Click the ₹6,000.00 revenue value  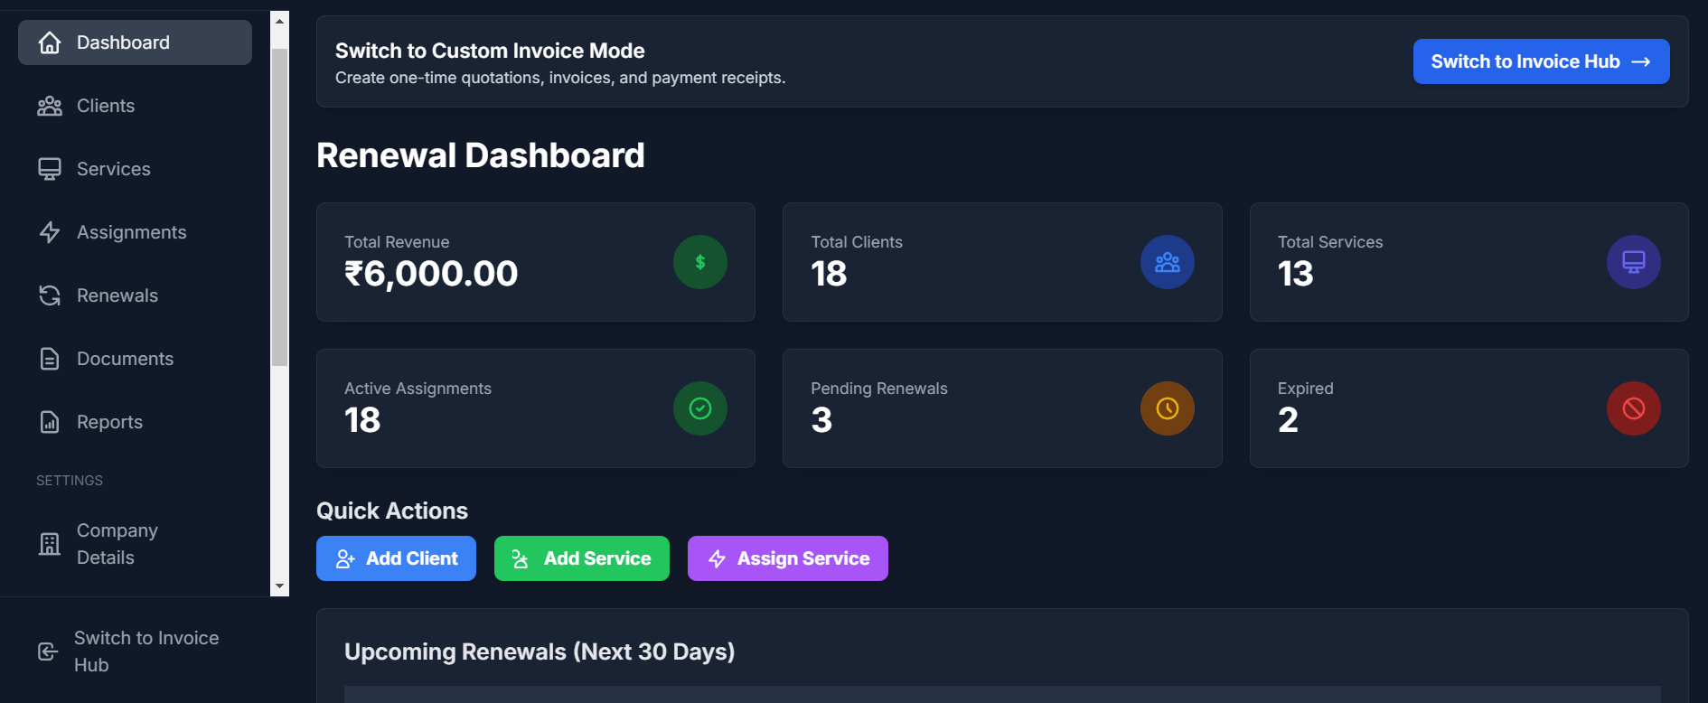coord(431,274)
